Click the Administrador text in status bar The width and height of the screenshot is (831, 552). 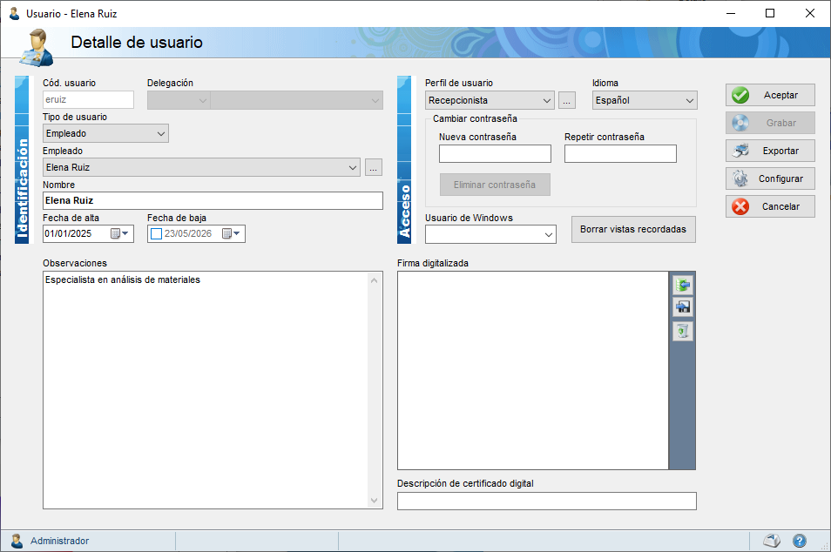point(59,541)
